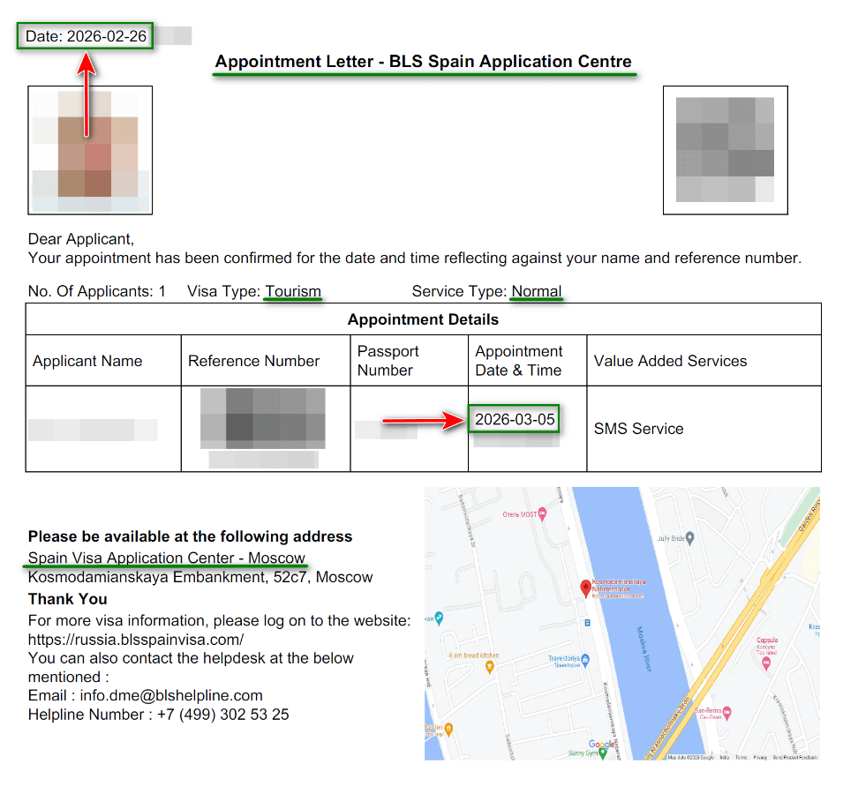
Task: Click the info.dme@blshelpline.com email address
Action: pyautogui.click(x=171, y=696)
